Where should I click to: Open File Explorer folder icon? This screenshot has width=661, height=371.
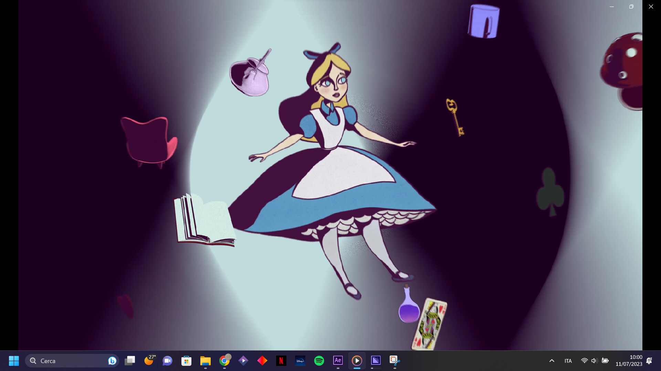[x=205, y=361]
